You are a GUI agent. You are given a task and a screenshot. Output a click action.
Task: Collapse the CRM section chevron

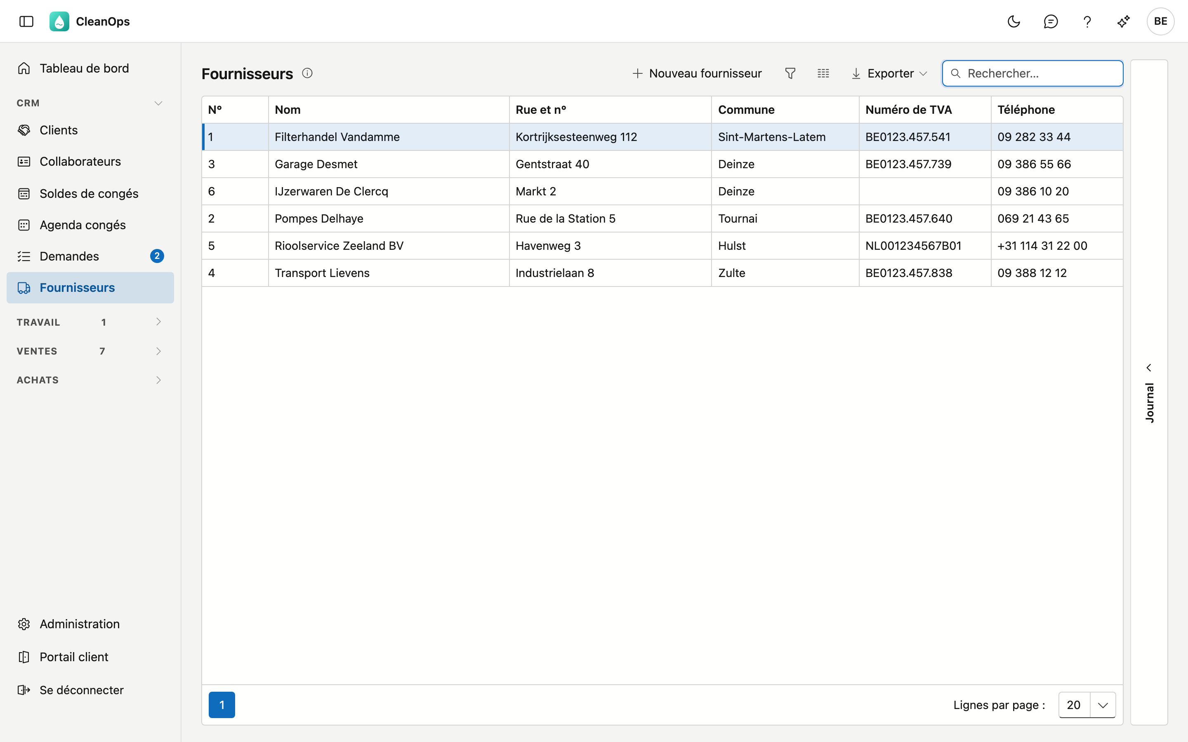point(158,103)
